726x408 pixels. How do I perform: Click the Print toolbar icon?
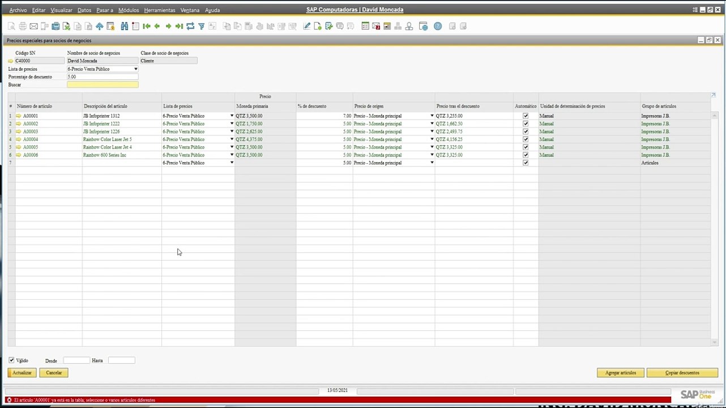coord(23,26)
